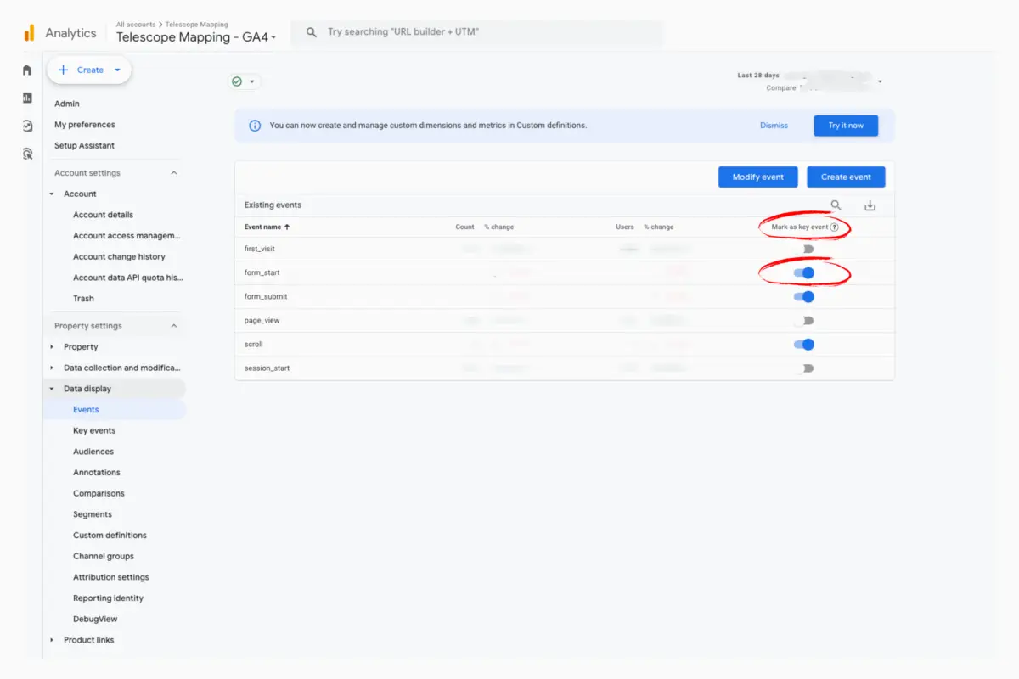Disable key event for form_submit
Viewport: 1019px width, 679px height.
click(x=804, y=297)
